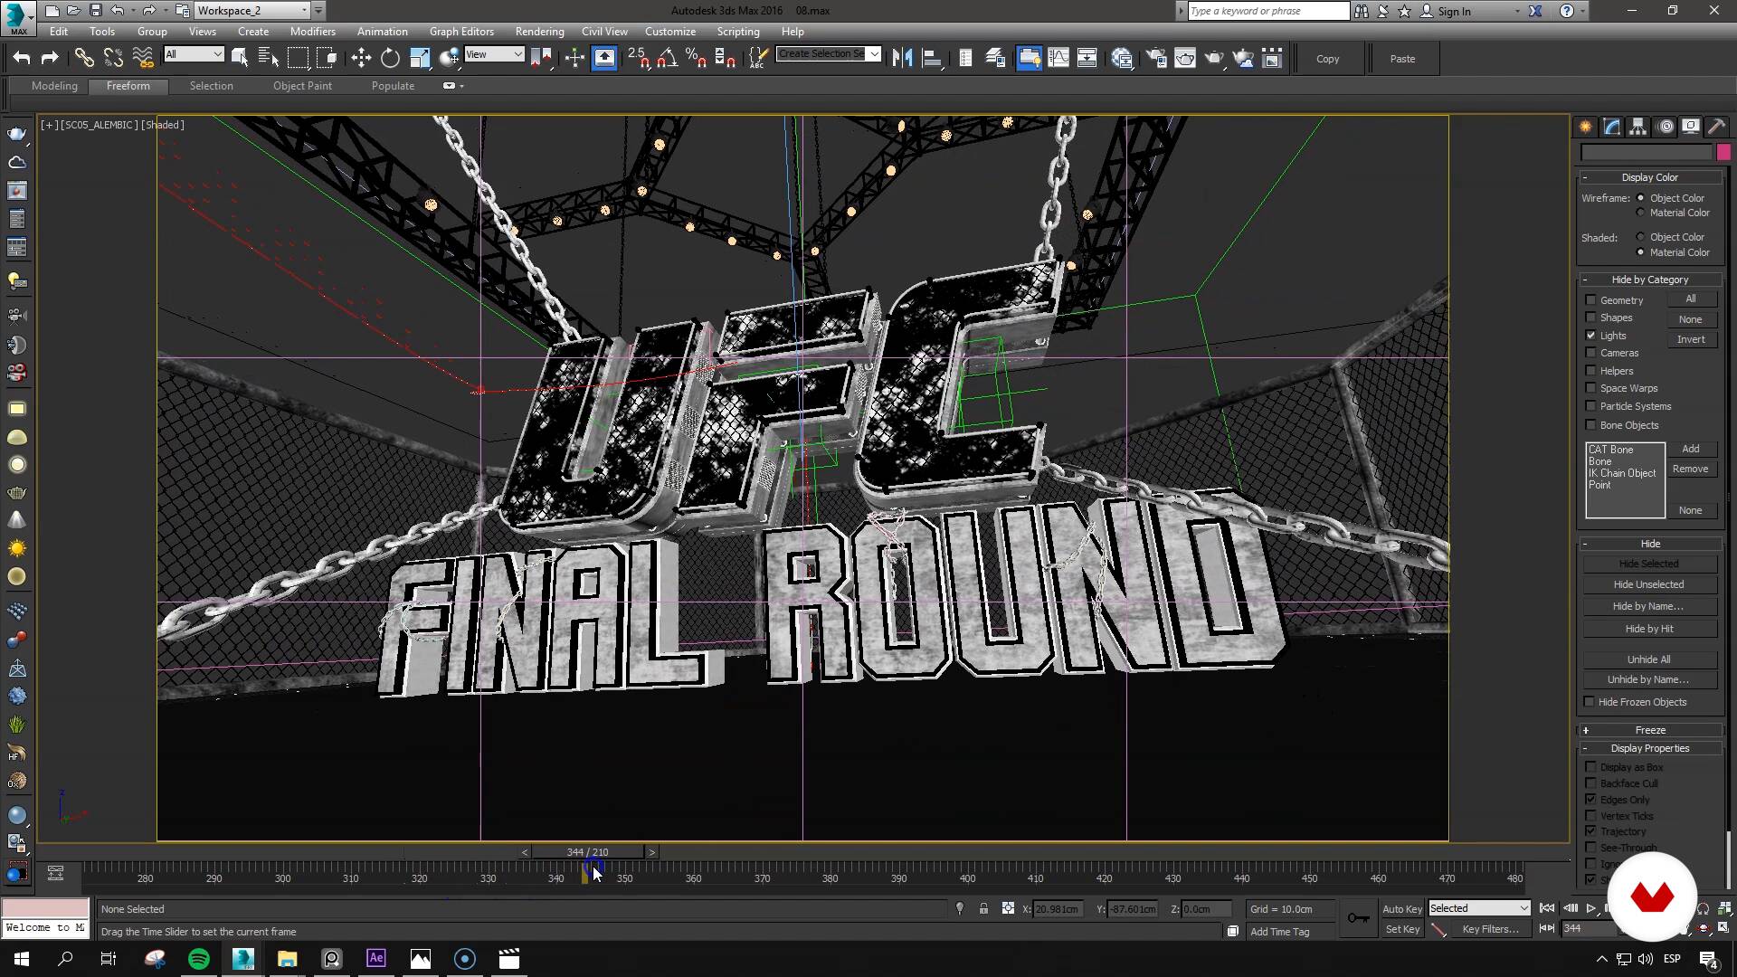Click the Set Keys key icon
The height and width of the screenshot is (977, 1737).
click(1358, 918)
